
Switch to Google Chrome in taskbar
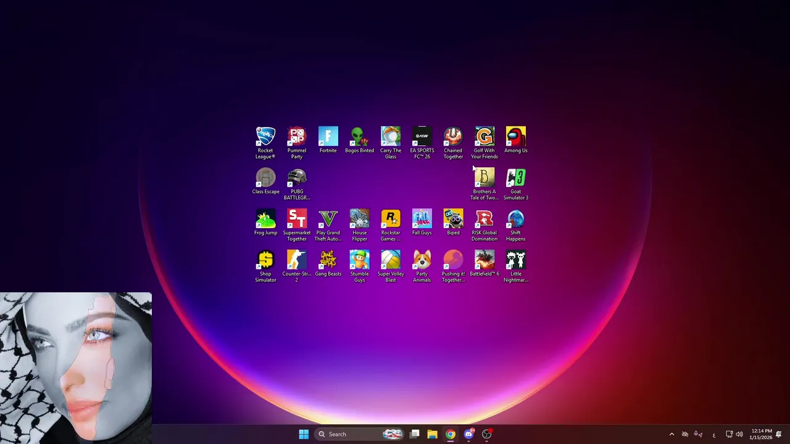[451, 434]
